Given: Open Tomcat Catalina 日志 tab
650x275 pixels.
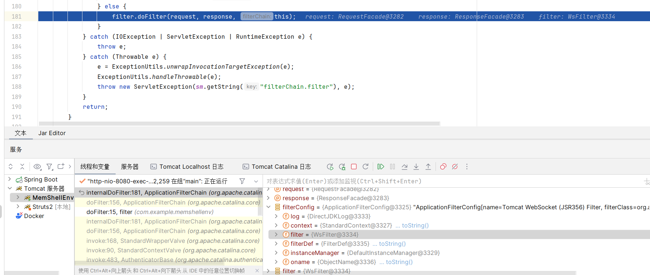Looking at the screenshot, I should [277, 167].
